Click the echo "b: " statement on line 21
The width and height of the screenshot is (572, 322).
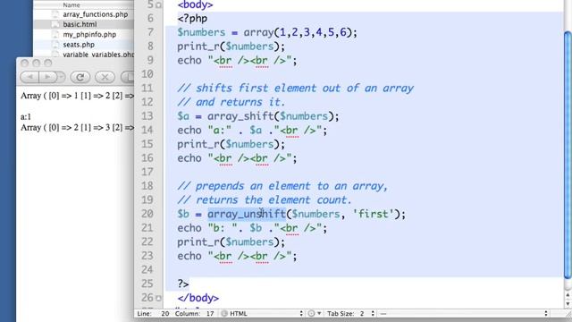(252, 228)
